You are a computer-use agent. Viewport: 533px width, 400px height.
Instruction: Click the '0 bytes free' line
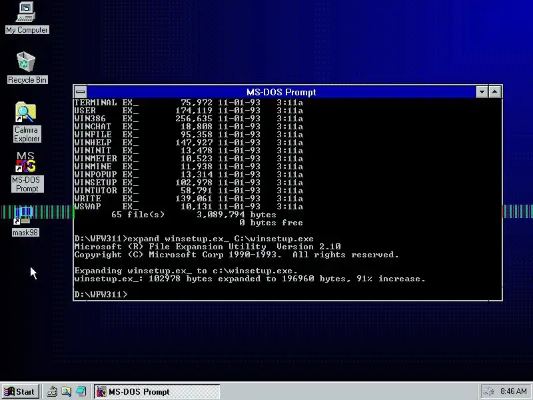271,223
